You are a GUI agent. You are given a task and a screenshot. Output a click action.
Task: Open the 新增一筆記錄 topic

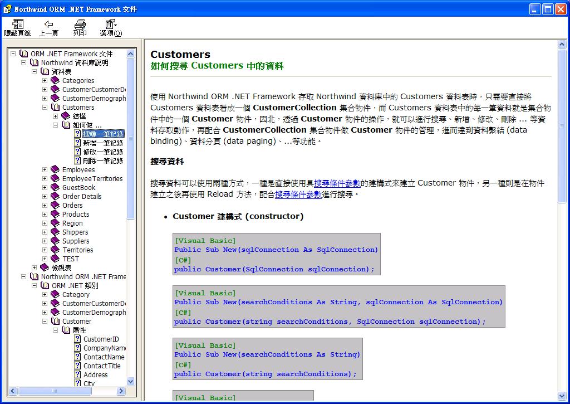coord(103,143)
